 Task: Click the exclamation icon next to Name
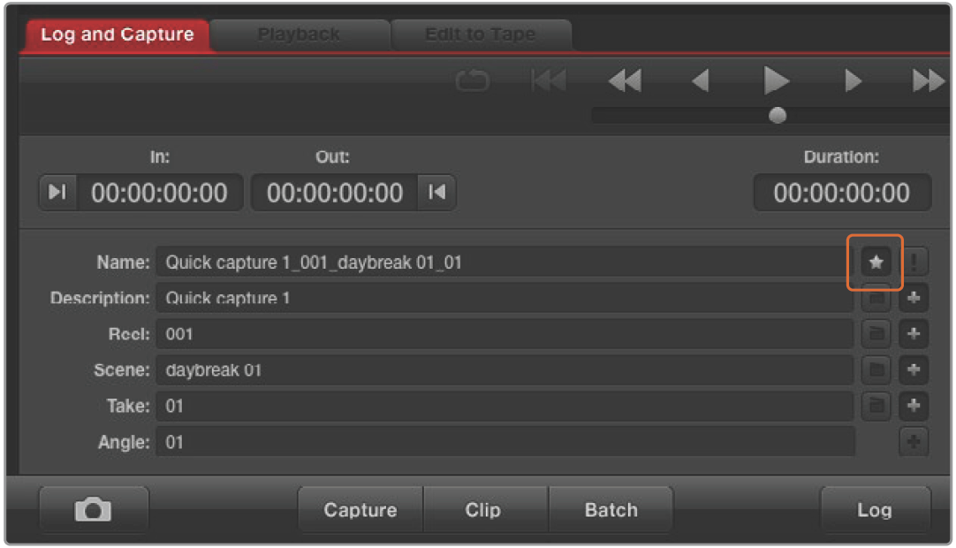pyautogui.click(x=914, y=263)
